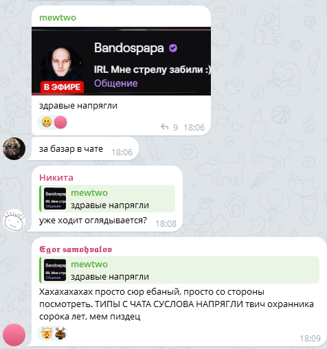The width and height of the screenshot is (327, 349).
Task: Jump to quoted mewtwo message in Egor's reply
Action: [179, 270]
